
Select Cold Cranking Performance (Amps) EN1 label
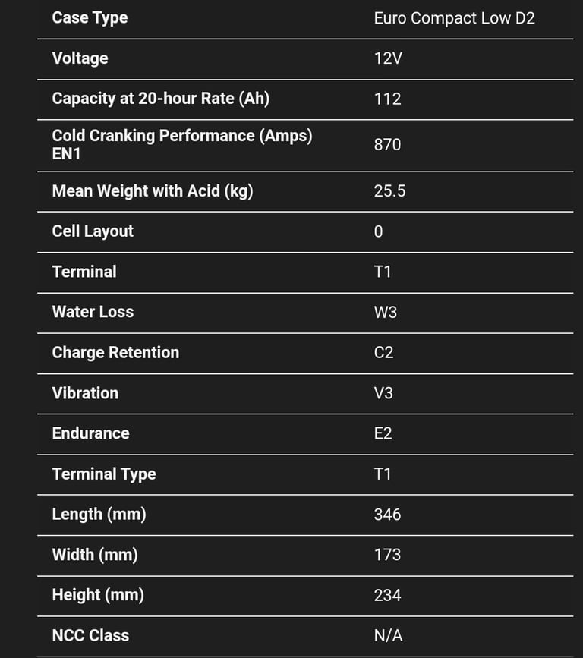pyautogui.click(x=182, y=145)
